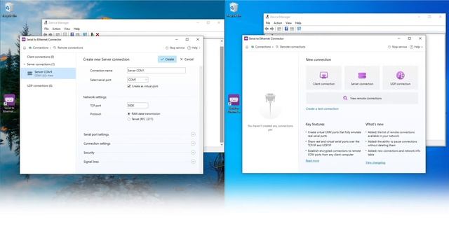This screenshot has height=252, width=449.
Task: Select Telnet (RFC 2217) protocol
Action: tap(129, 119)
